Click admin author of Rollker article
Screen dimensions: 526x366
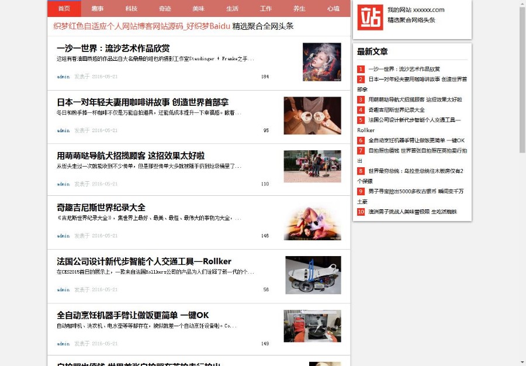click(x=63, y=289)
